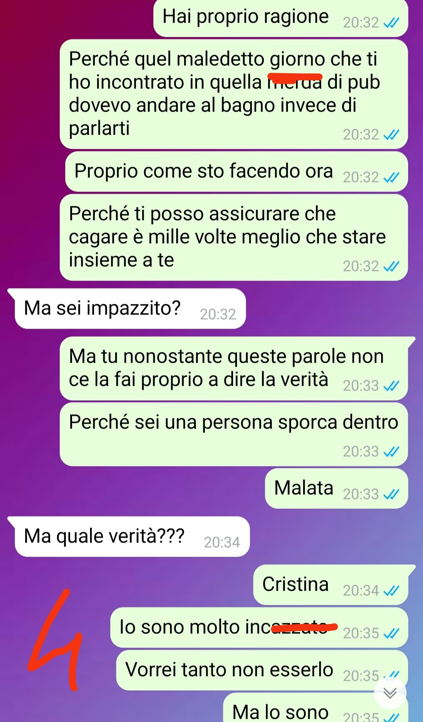Tap read checkmarks on 'Perché sei una persona sporca dentro'
Screen dimensions: 423x722
coord(391,452)
